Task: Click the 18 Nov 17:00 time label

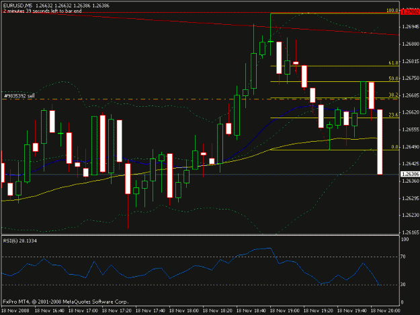Action: (83, 311)
